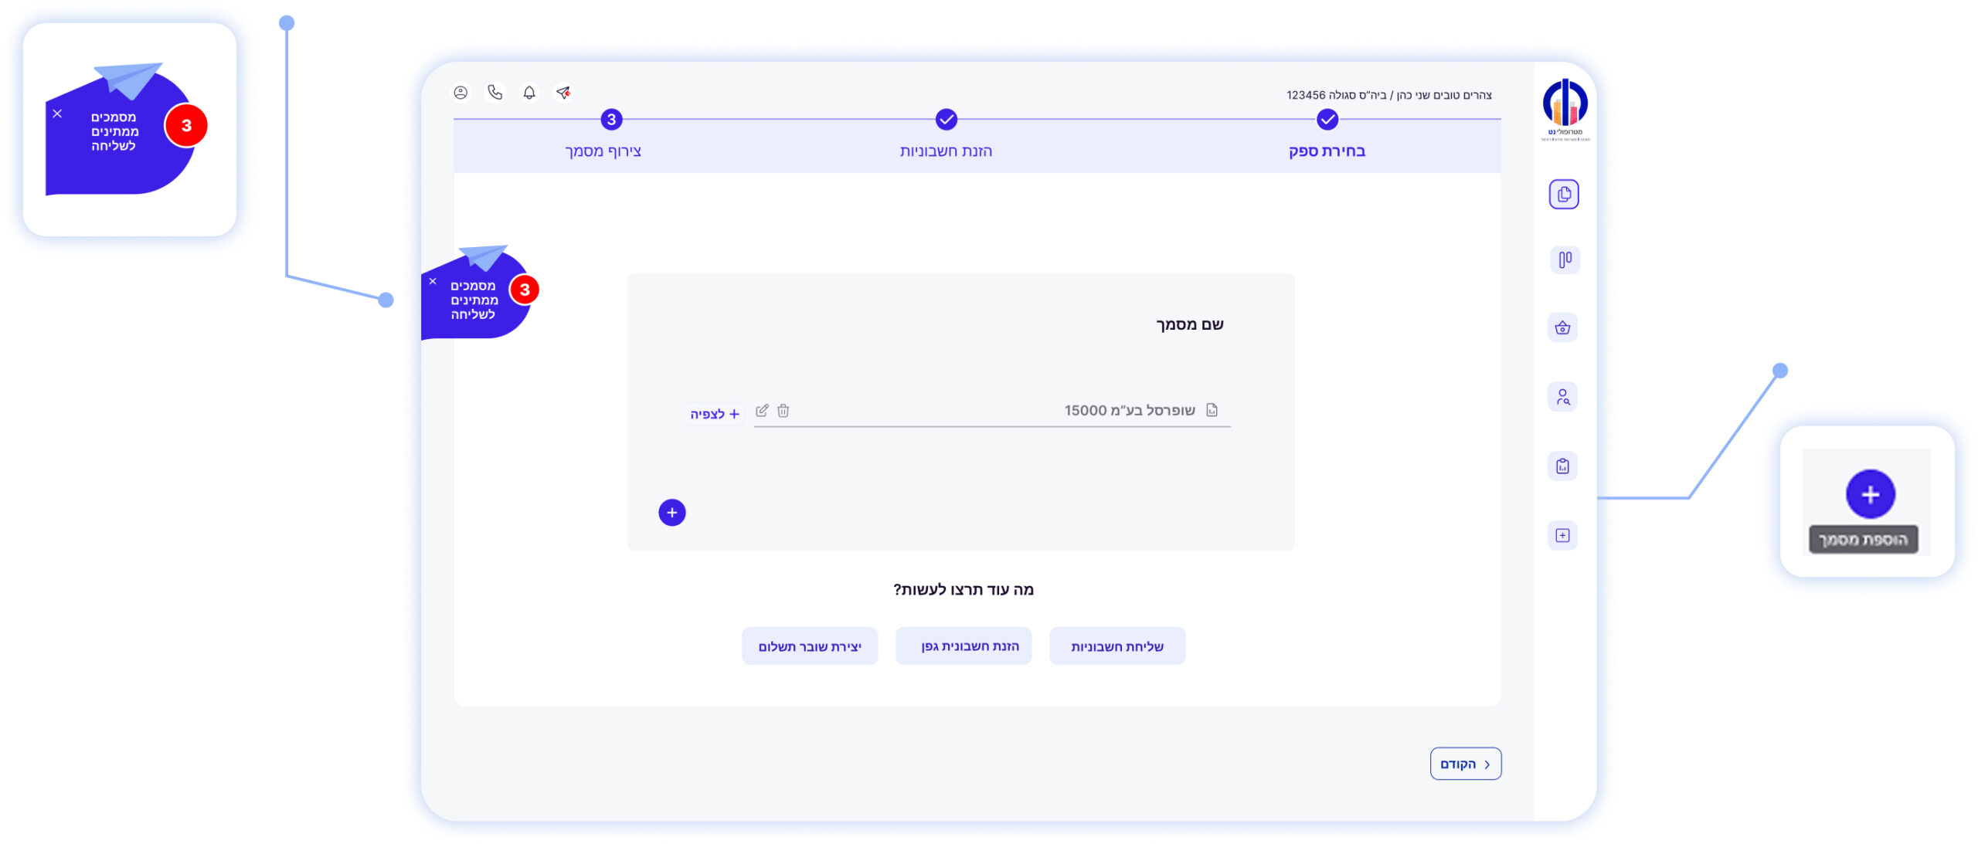Click the paper plane send icon in header
This screenshot has width=1978, height=844.
pos(563,93)
